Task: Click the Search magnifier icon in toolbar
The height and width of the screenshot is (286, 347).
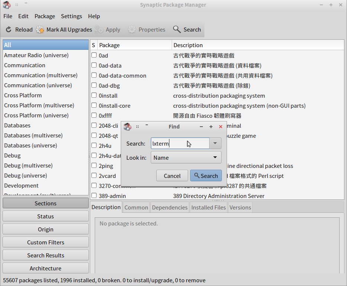Action: click(177, 29)
